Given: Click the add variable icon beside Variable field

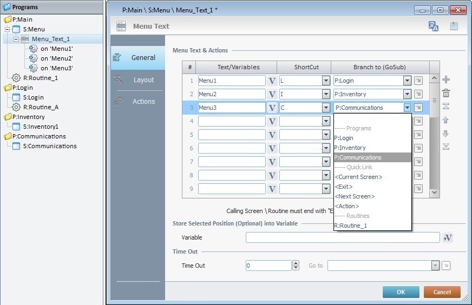Looking at the screenshot, I should (x=448, y=238).
